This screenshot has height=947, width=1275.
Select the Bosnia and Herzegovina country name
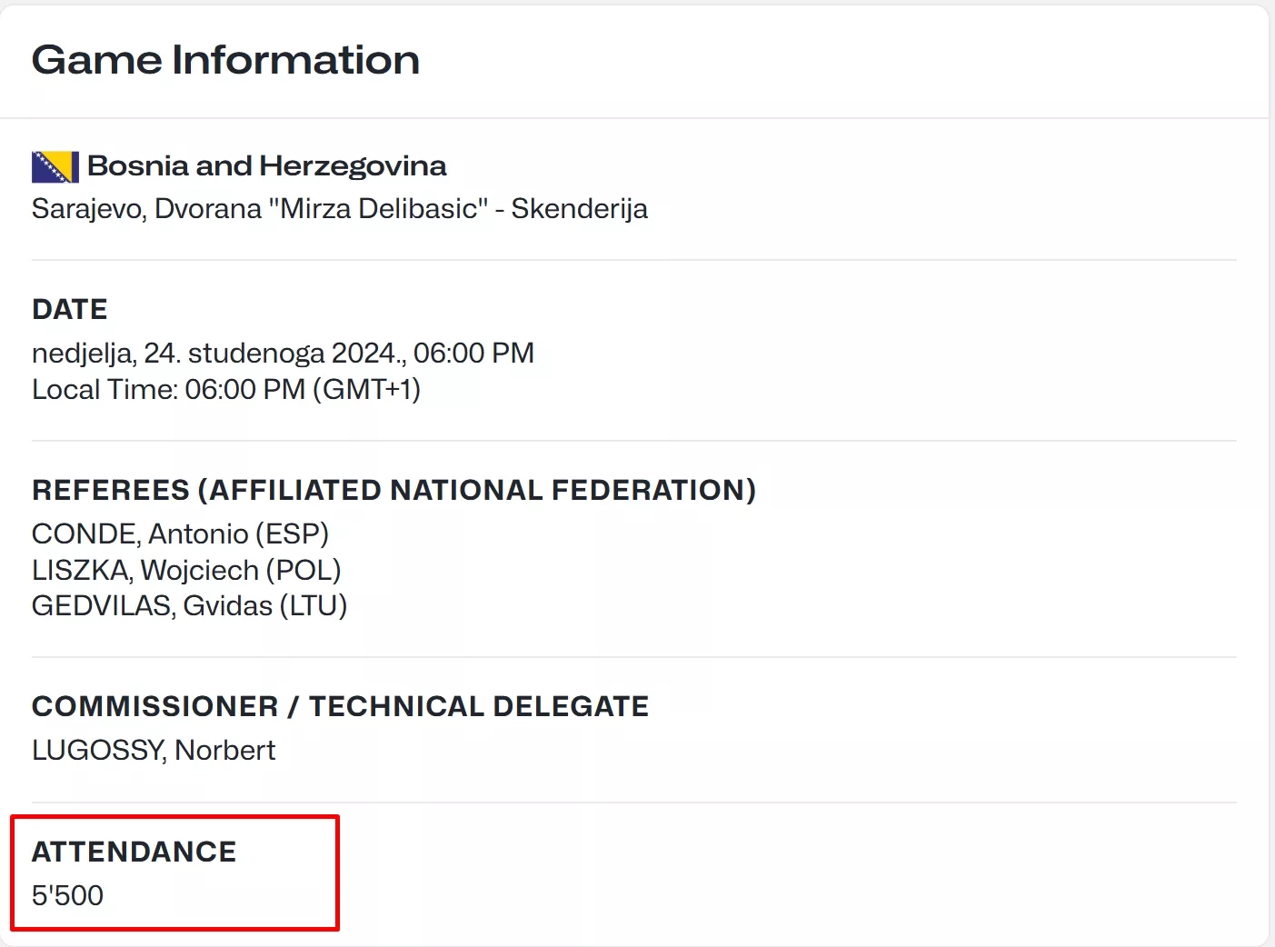click(x=266, y=166)
